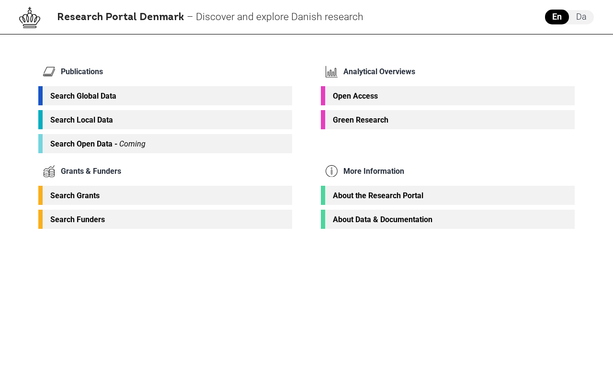Viewport: 613px width, 383px height.
Task: Switch language to Danish (Da)
Action: [x=581, y=17]
